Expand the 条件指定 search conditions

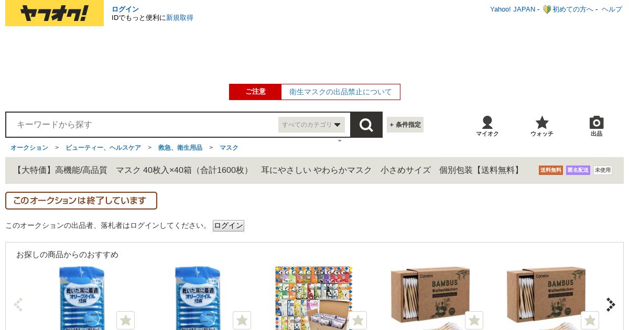point(405,125)
